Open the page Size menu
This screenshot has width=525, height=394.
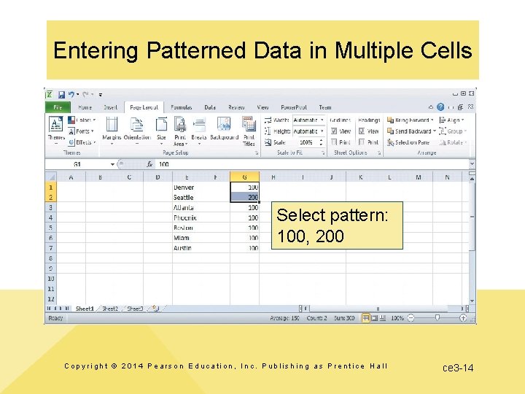(x=161, y=131)
